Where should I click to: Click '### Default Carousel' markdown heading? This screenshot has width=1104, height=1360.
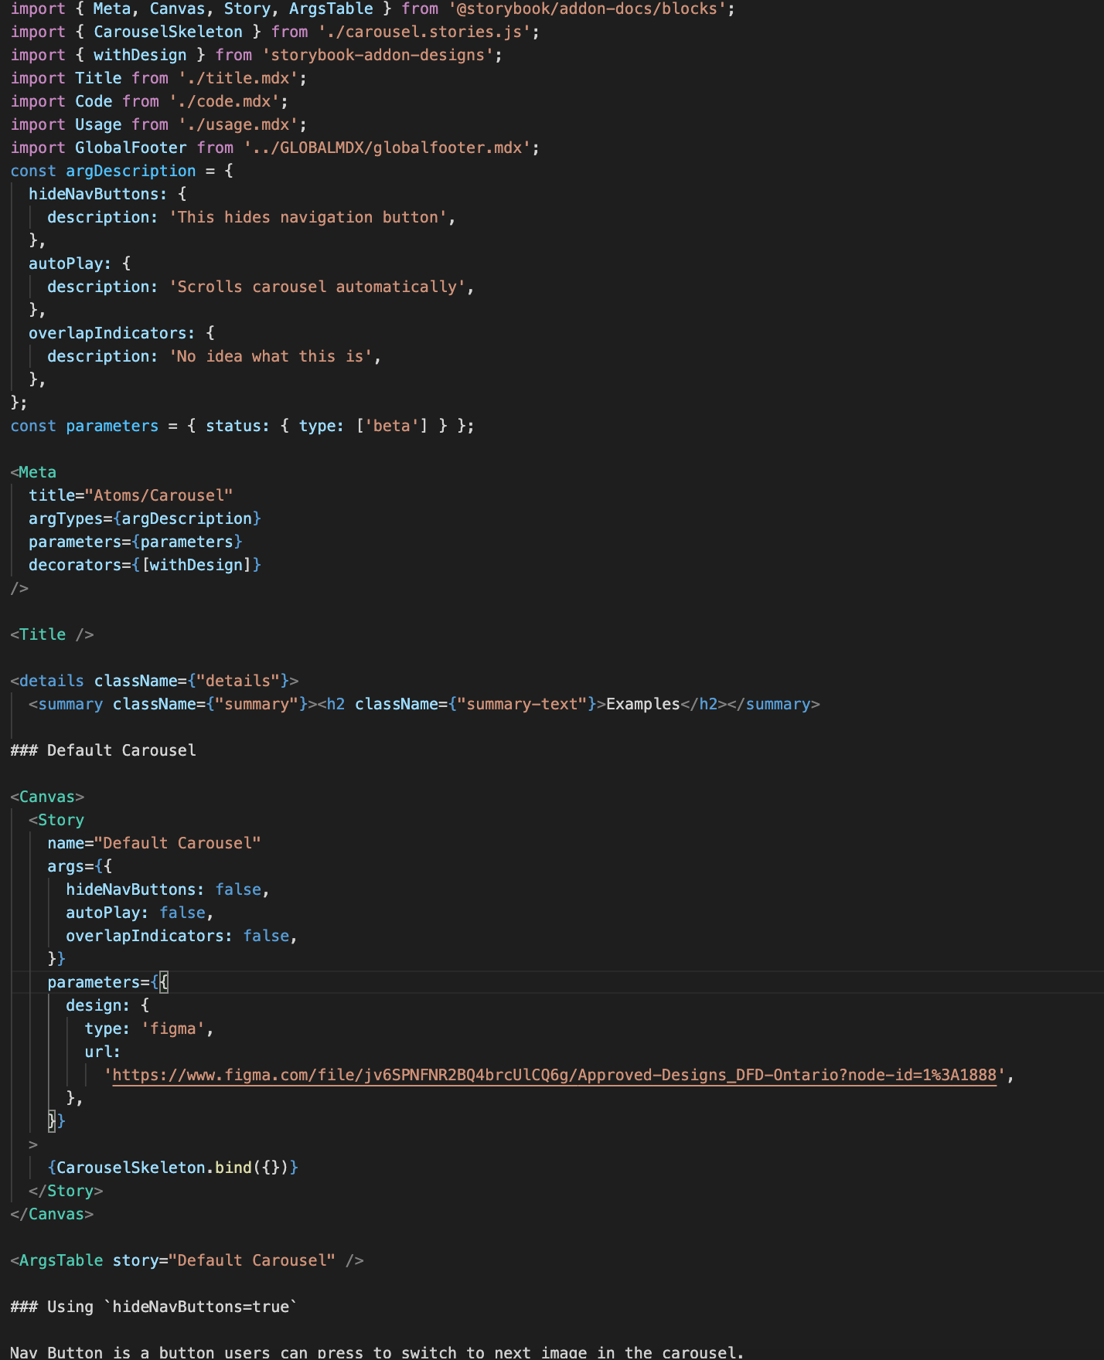pyautogui.click(x=103, y=750)
